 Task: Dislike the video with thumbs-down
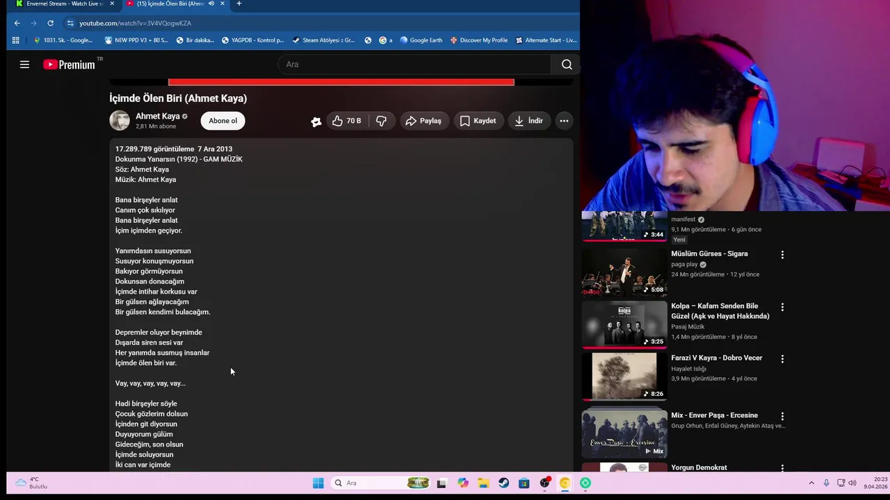382,121
